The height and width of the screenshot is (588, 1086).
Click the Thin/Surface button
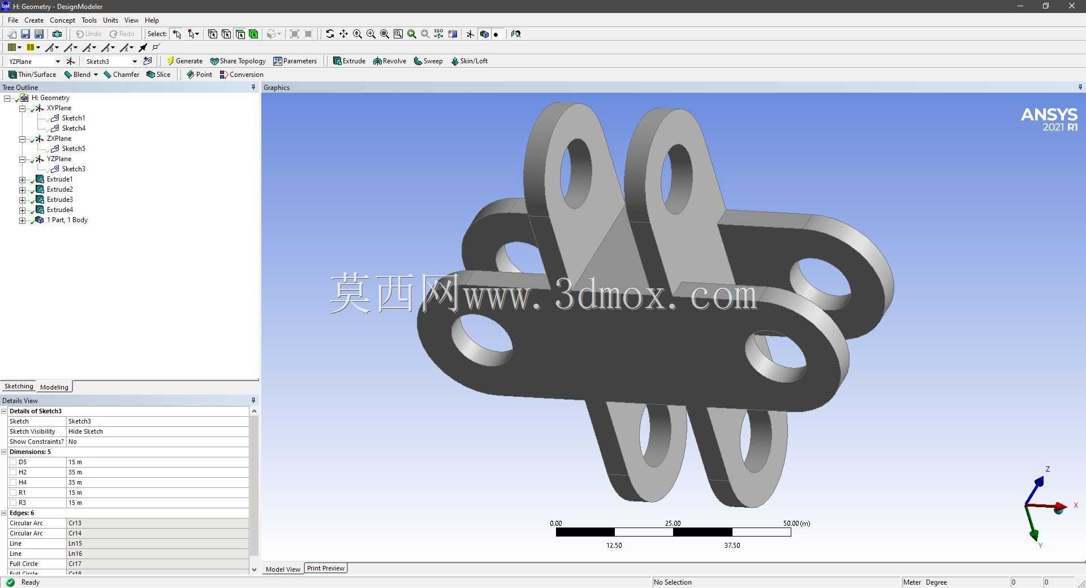(32, 75)
